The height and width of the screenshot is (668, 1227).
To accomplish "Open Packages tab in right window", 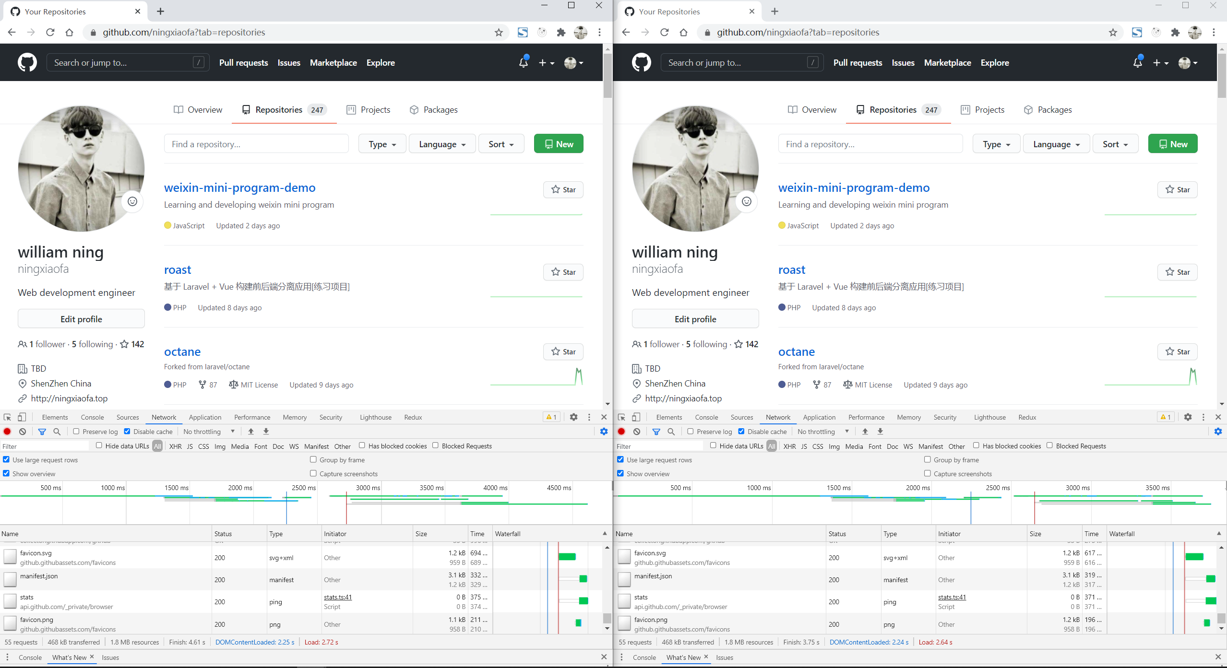I will (x=1048, y=110).
